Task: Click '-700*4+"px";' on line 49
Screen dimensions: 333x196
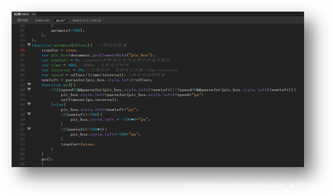Action: (136, 120)
